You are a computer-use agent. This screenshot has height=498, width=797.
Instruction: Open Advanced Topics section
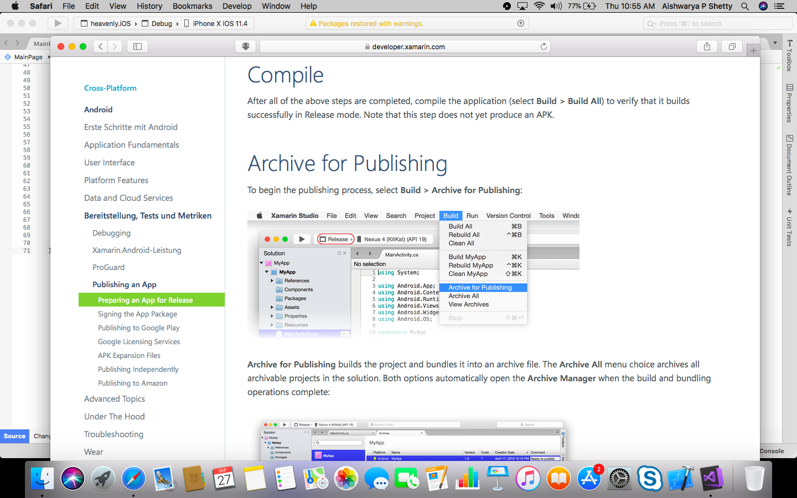click(115, 399)
